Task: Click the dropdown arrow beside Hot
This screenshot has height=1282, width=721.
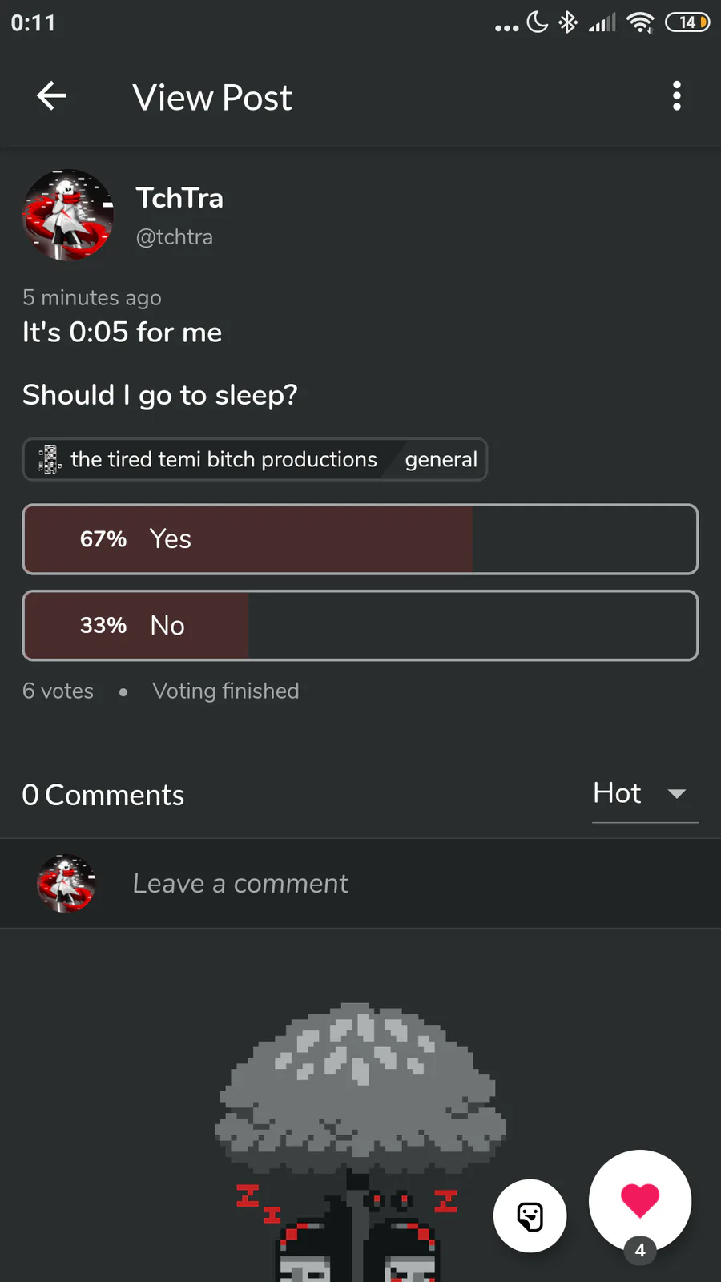Action: 677,794
